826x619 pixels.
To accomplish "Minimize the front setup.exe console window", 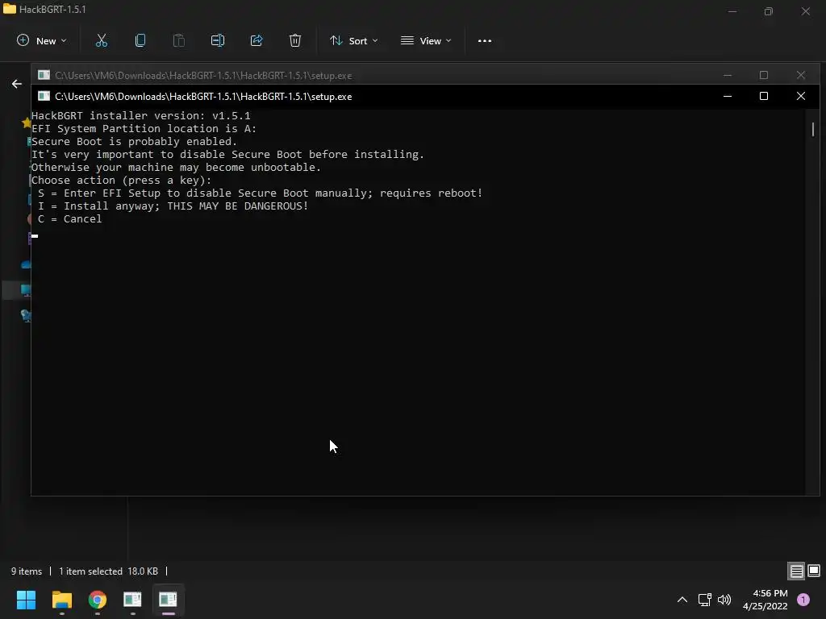I will point(728,97).
